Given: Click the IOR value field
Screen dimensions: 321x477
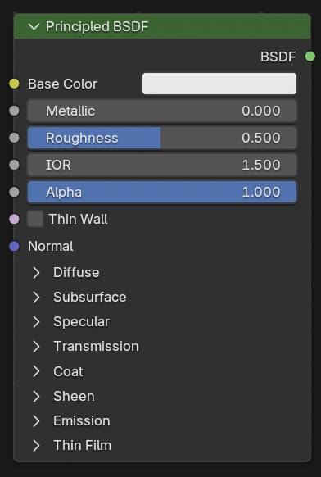Looking at the screenshot, I should 162,166.
